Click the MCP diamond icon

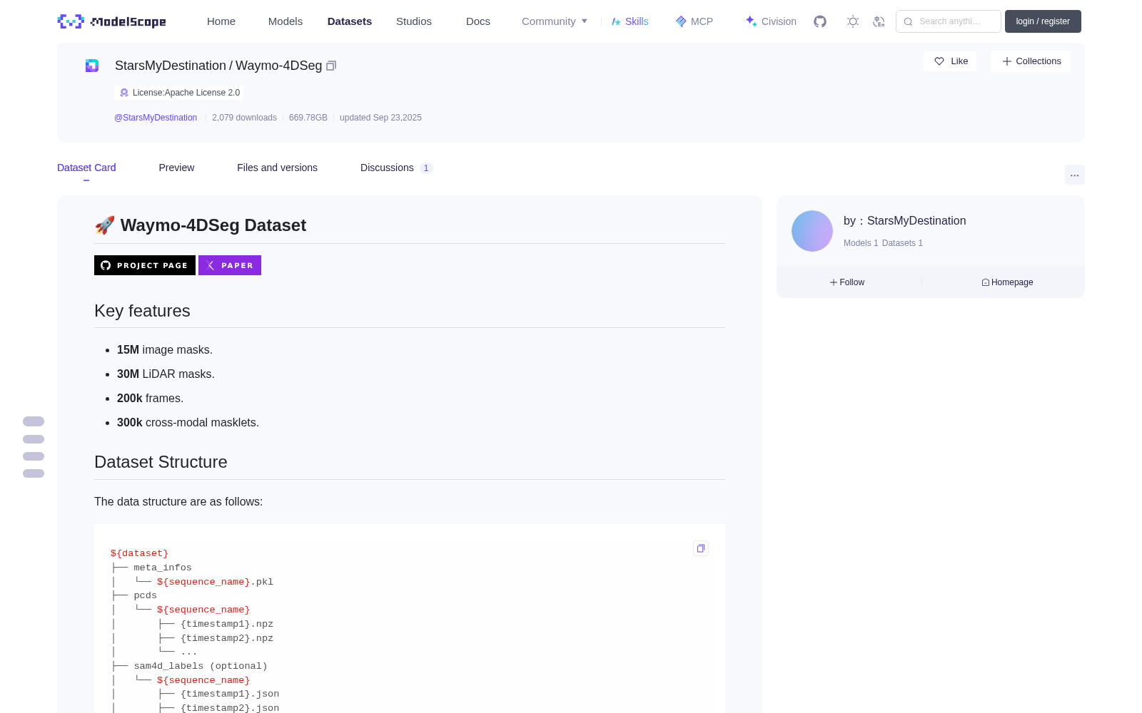[681, 21]
